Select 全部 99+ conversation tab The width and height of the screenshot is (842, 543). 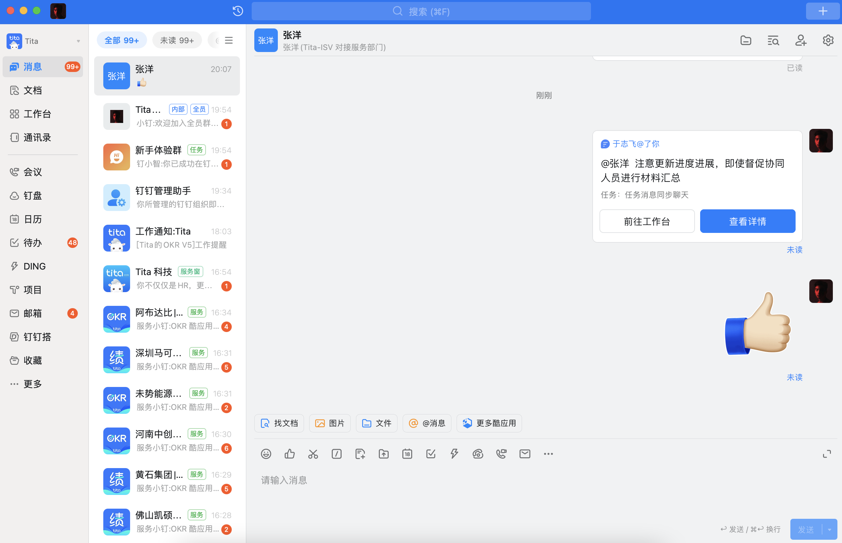point(122,41)
